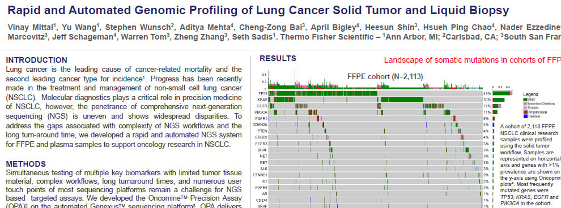Click the green SNV legend swatch
The width and height of the screenshot is (561, 208).
(x=525, y=99)
